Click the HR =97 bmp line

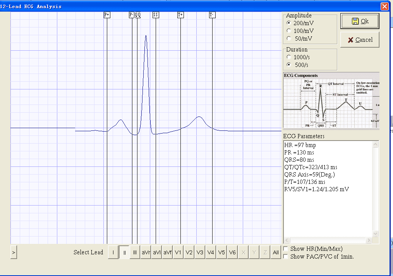coord(300,145)
